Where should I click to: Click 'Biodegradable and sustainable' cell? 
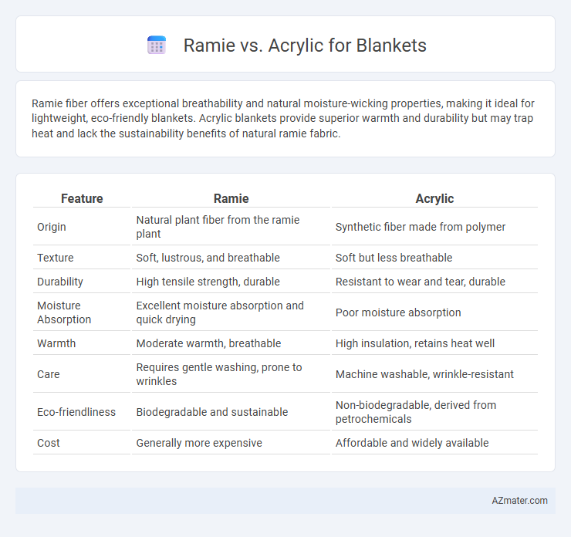[x=231, y=412]
